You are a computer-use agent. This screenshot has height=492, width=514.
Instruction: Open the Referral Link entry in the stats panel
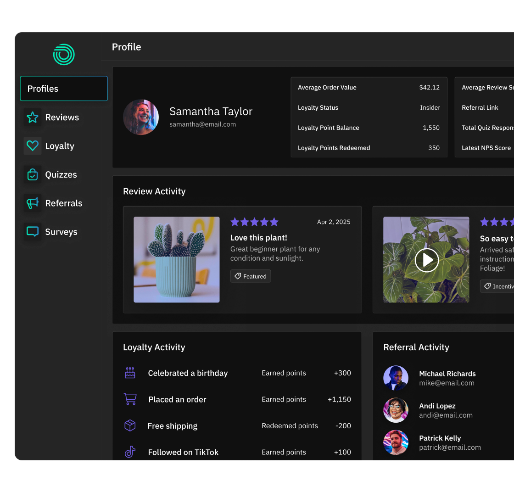coord(480,107)
